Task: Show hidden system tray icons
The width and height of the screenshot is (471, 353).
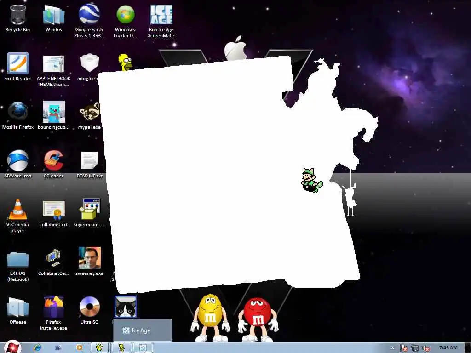Action: click(x=392, y=348)
